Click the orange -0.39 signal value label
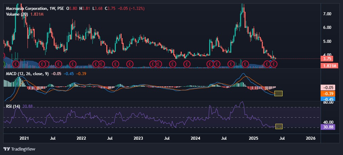The image size is (343, 155). coord(328,93)
